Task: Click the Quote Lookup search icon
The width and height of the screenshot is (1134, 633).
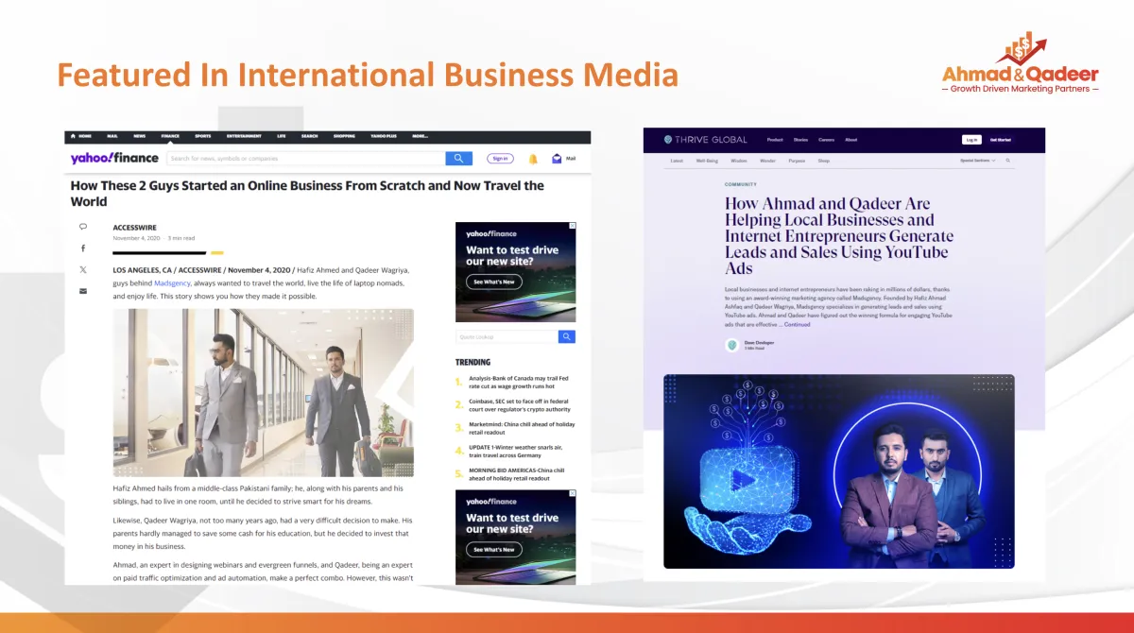Action: click(x=567, y=336)
